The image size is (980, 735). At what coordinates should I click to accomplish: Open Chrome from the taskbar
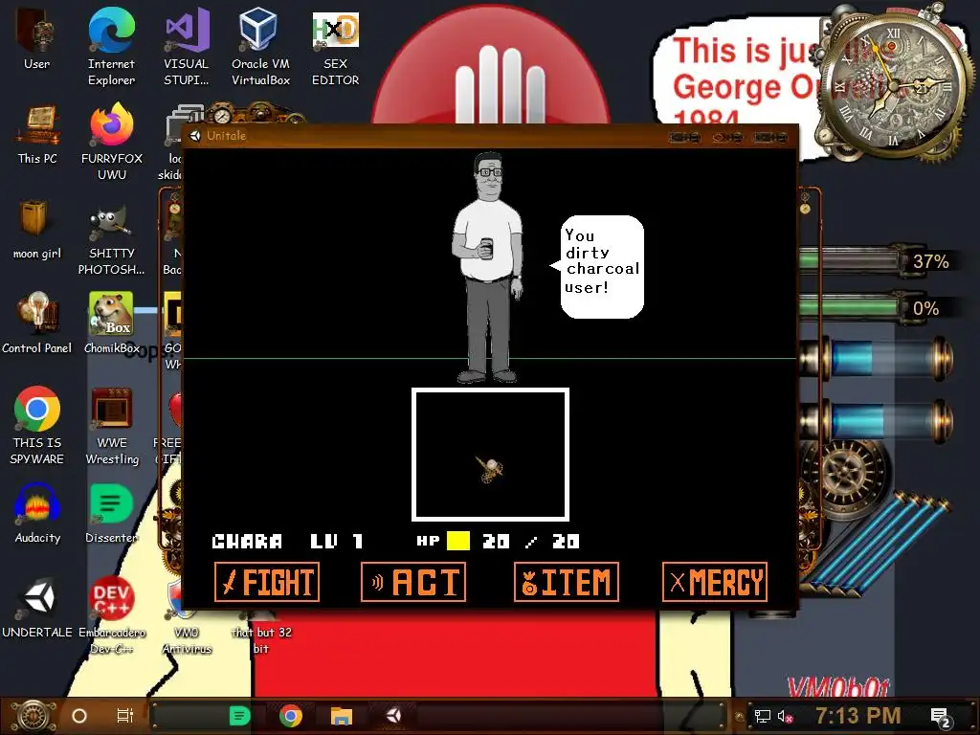[291, 716]
